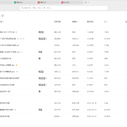Click the creator cell on the .xlsx row
The width and height of the screenshot is (127, 127).
click(x=74, y=65)
